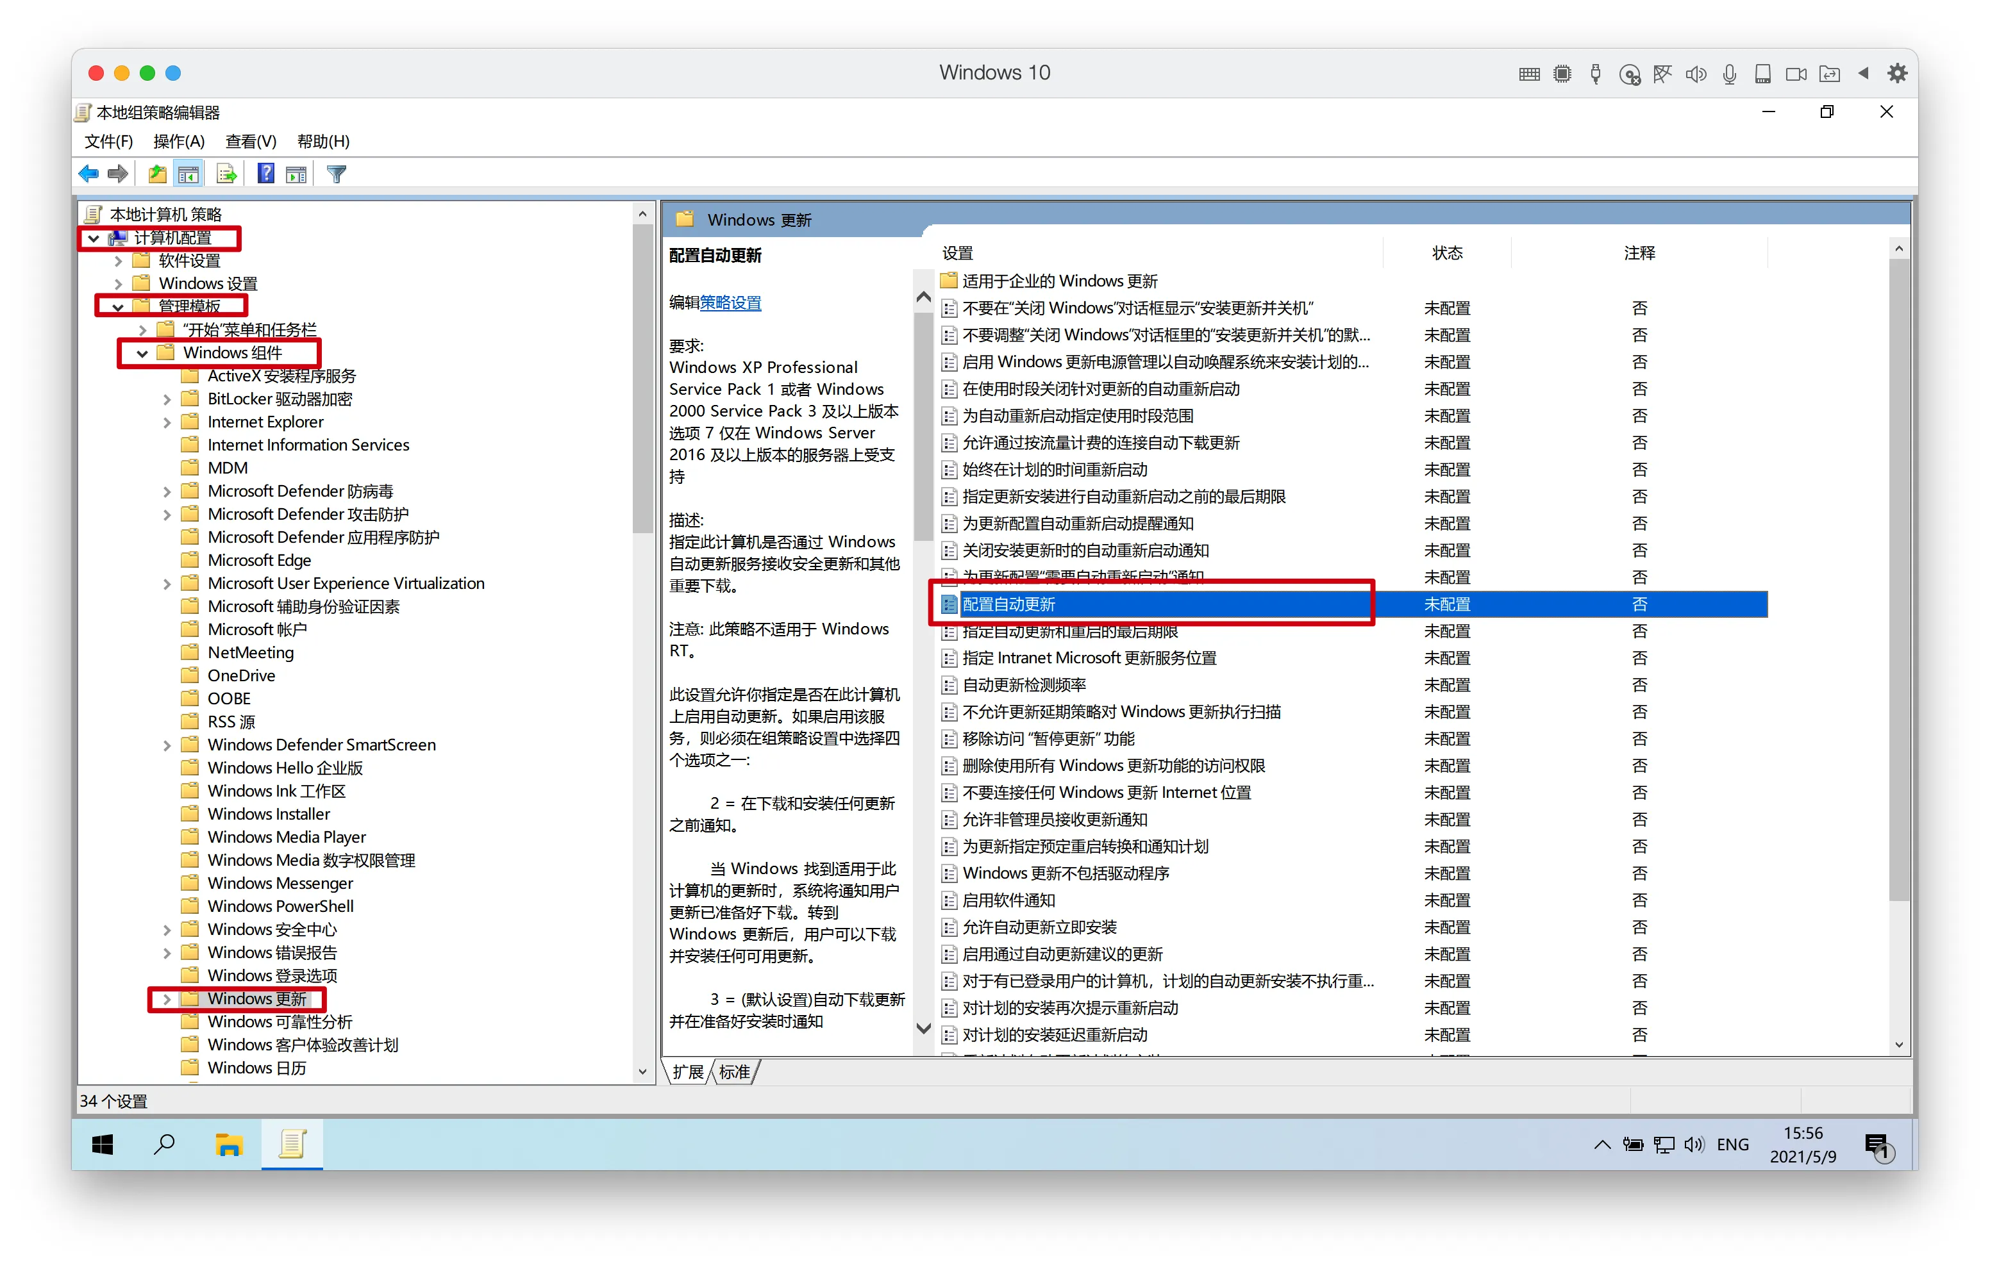Click the 策略设置 link
This screenshot has height=1265, width=1990.
[x=731, y=303]
